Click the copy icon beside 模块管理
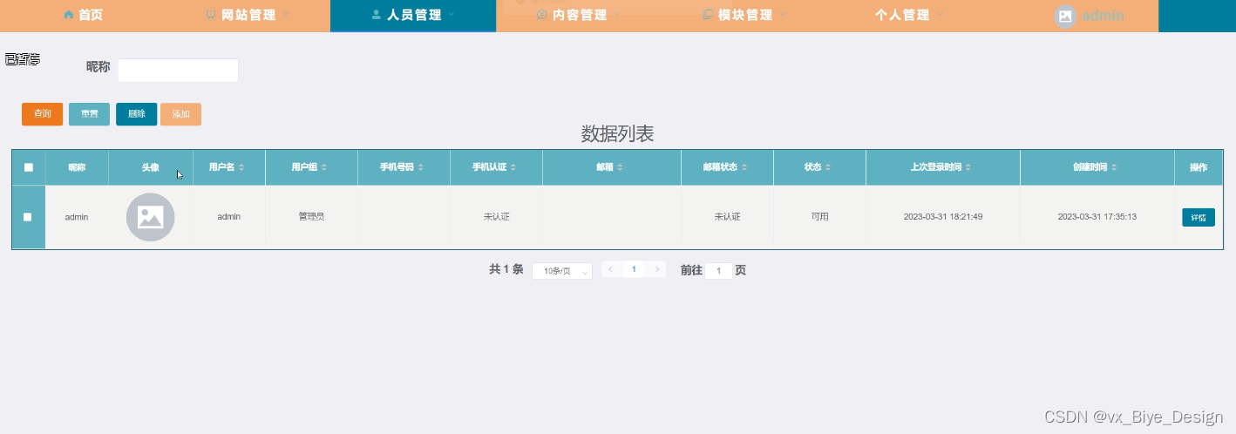Screen dimensions: 1236x434 coord(708,15)
